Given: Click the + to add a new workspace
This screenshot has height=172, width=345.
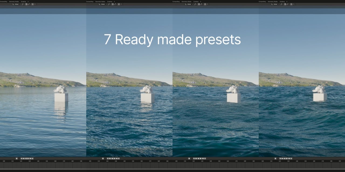Looking at the screenshot, I should (x=28, y=1).
